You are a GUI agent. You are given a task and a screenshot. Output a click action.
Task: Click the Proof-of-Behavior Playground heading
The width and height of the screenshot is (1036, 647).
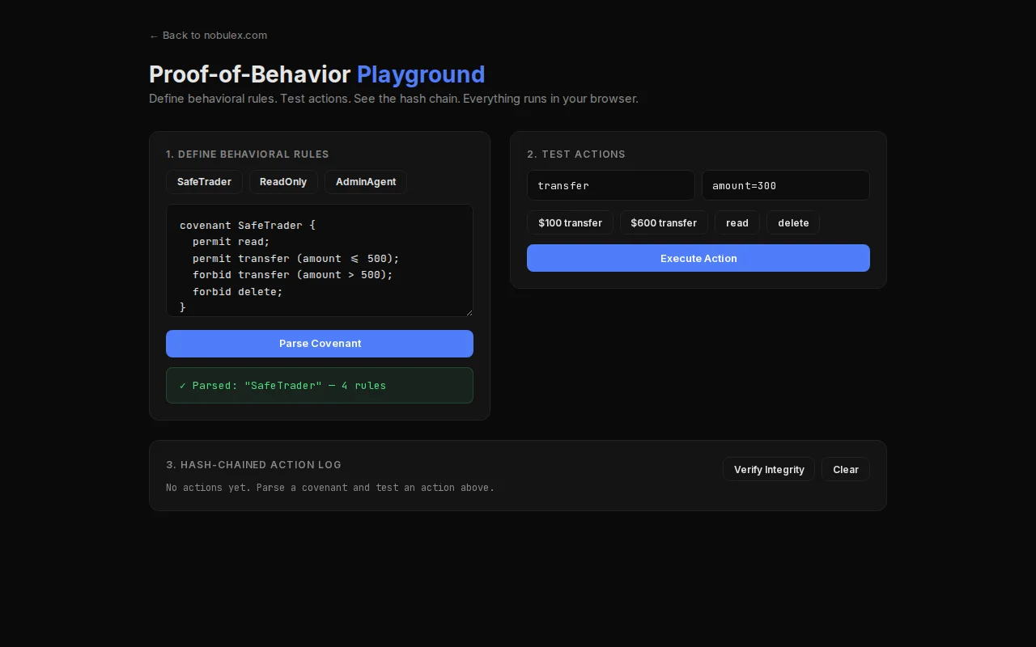pos(317,74)
